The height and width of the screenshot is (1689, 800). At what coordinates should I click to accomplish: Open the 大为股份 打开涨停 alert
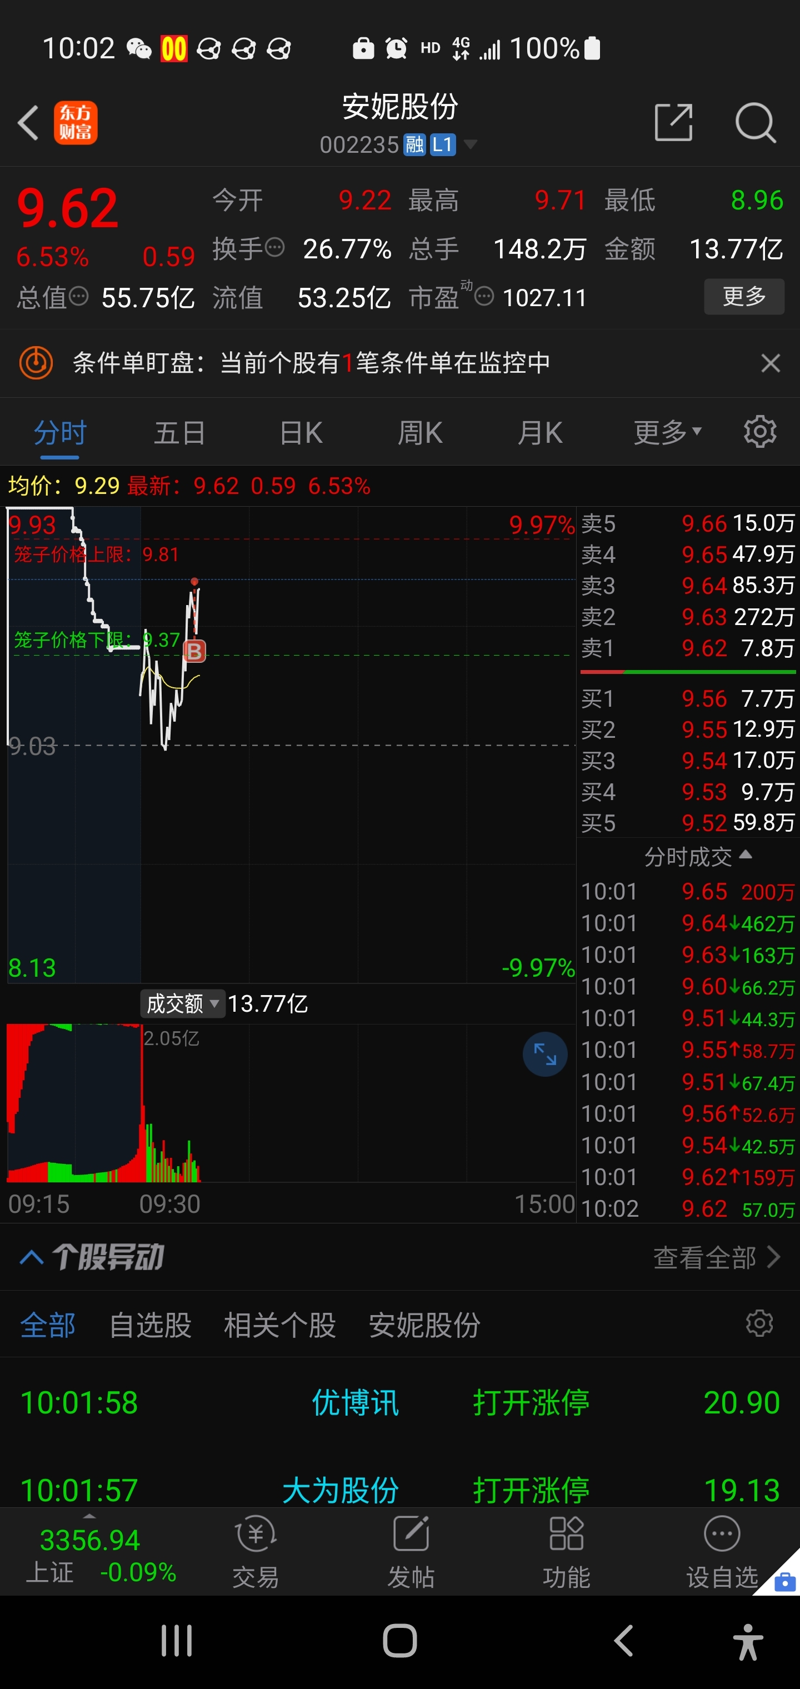tap(400, 1490)
